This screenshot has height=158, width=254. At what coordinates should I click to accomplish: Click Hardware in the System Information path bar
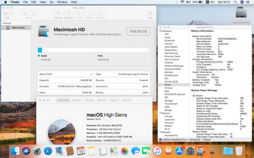tap(195, 140)
